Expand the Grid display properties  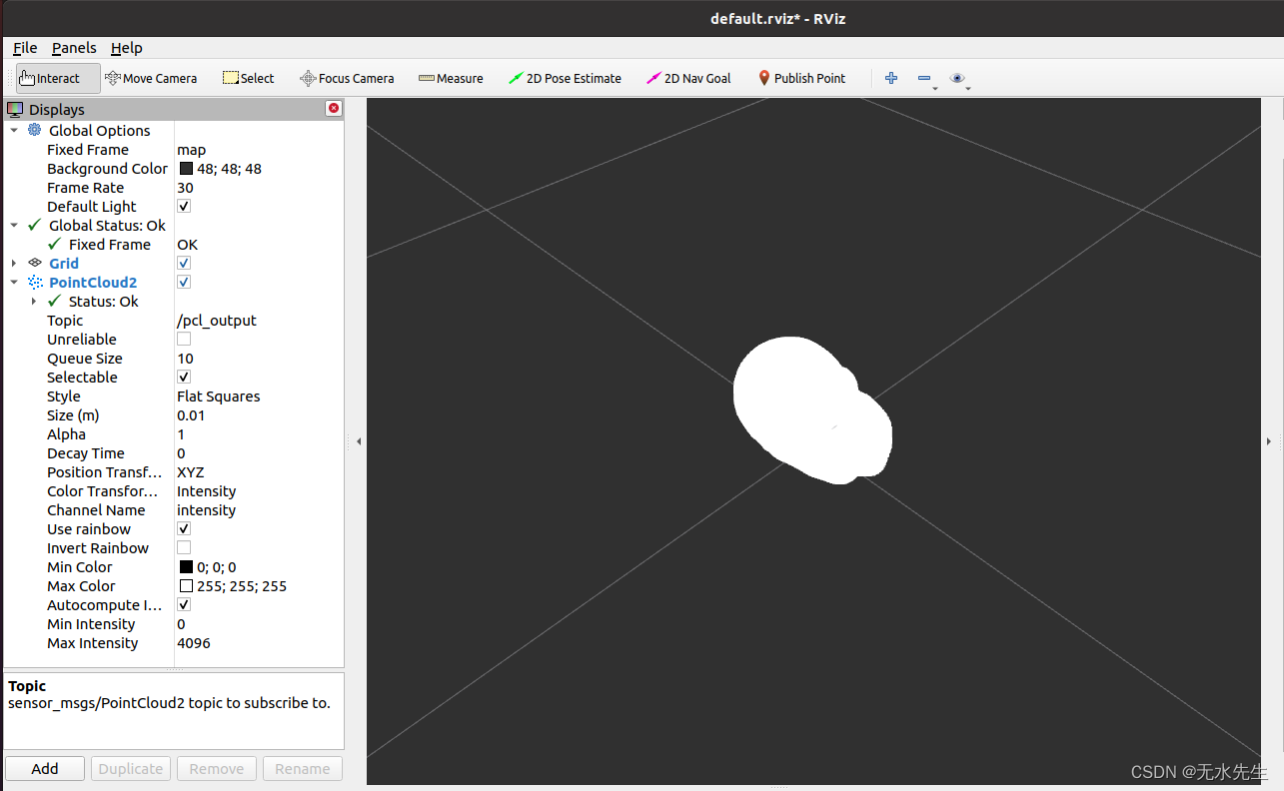[14, 263]
